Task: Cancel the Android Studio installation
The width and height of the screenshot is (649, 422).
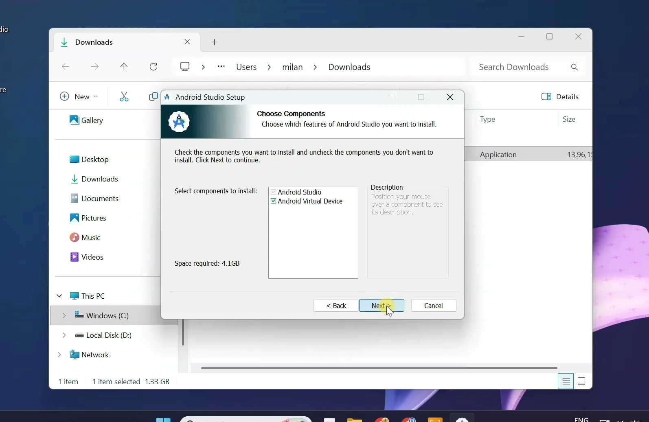Action: tap(434, 306)
